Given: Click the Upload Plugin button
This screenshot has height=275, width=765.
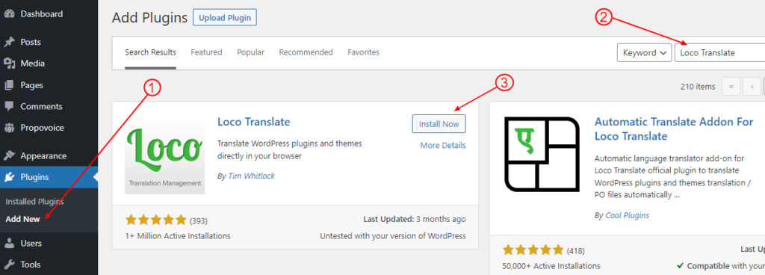Looking at the screenshot, I should tap(225, 18).
